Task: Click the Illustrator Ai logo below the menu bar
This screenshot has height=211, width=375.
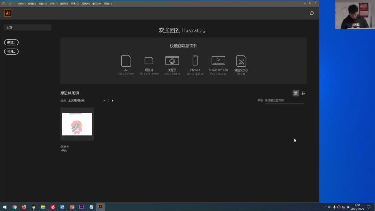Action: 8,13
